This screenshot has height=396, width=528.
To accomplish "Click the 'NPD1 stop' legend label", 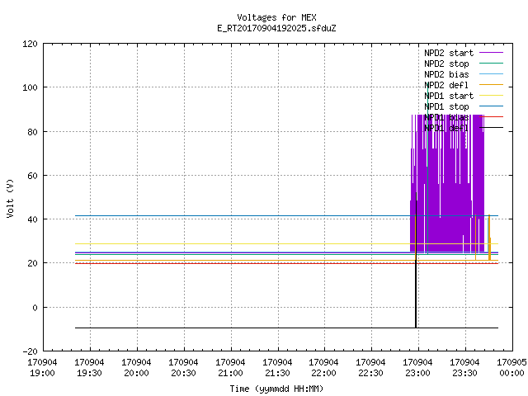I will click(x=446, y=106).
